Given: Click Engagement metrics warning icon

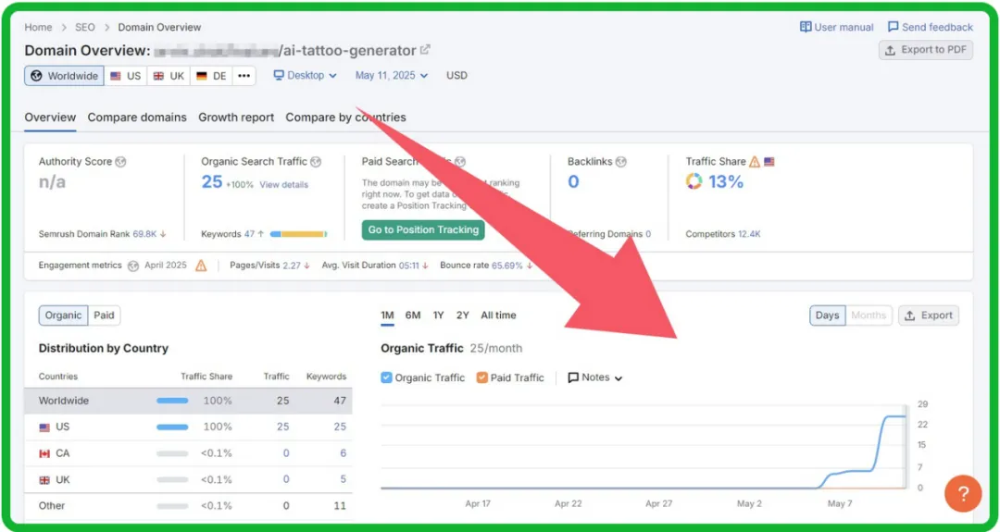Looking at the screenshot, I should coord(201,266).
